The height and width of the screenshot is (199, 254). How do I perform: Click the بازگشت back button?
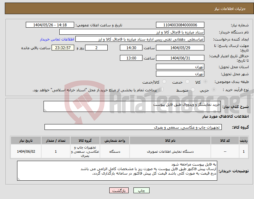click(119, 190)
